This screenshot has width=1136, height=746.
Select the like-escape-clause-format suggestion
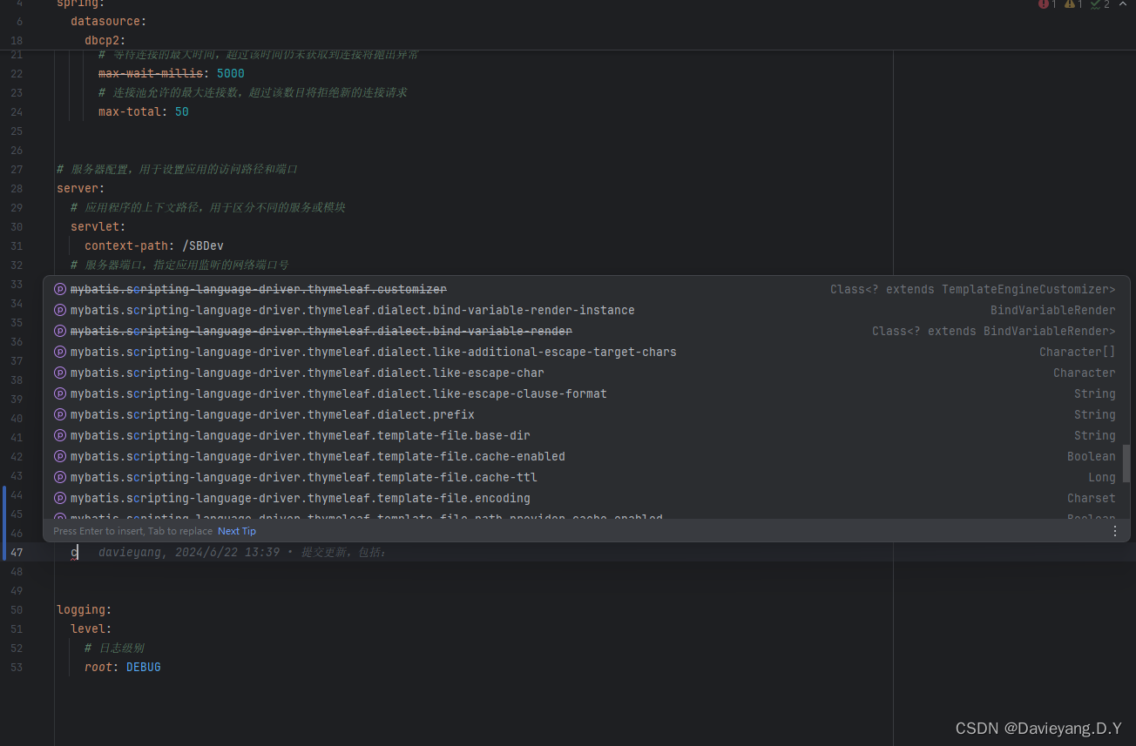(586, 393)
